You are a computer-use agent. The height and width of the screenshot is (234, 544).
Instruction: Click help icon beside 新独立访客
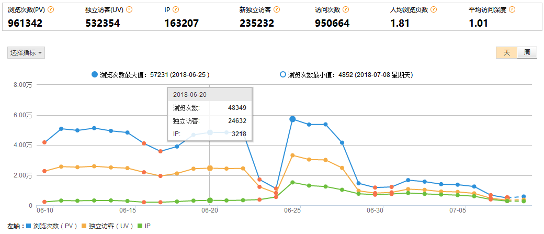click(276, 10)
